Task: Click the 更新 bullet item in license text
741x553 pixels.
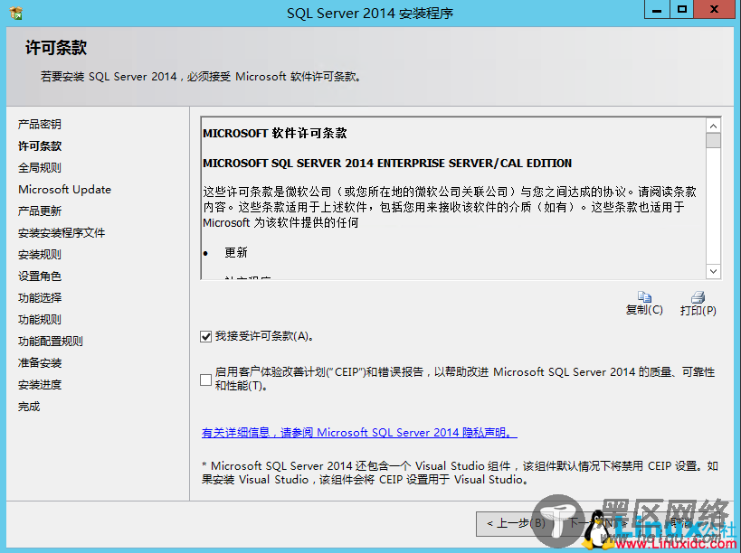Action: tap(236, 252)
